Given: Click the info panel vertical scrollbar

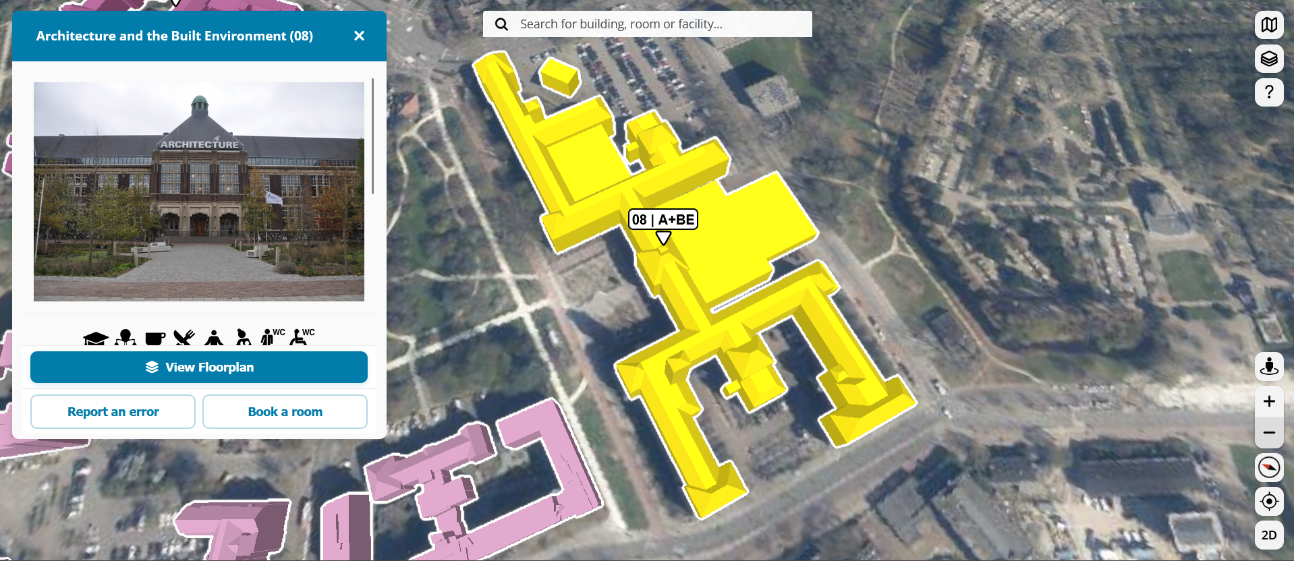Looking at the screenshot, I should coord(372,136).
